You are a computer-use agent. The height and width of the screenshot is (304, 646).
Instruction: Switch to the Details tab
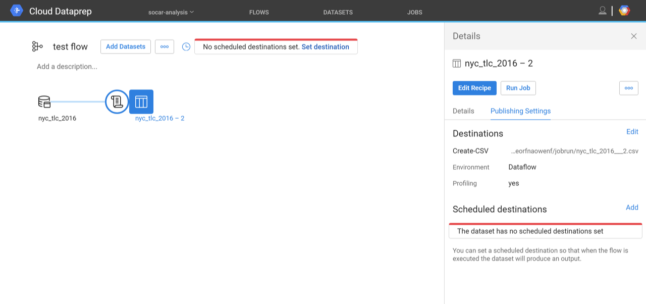[x=463, y=111]
